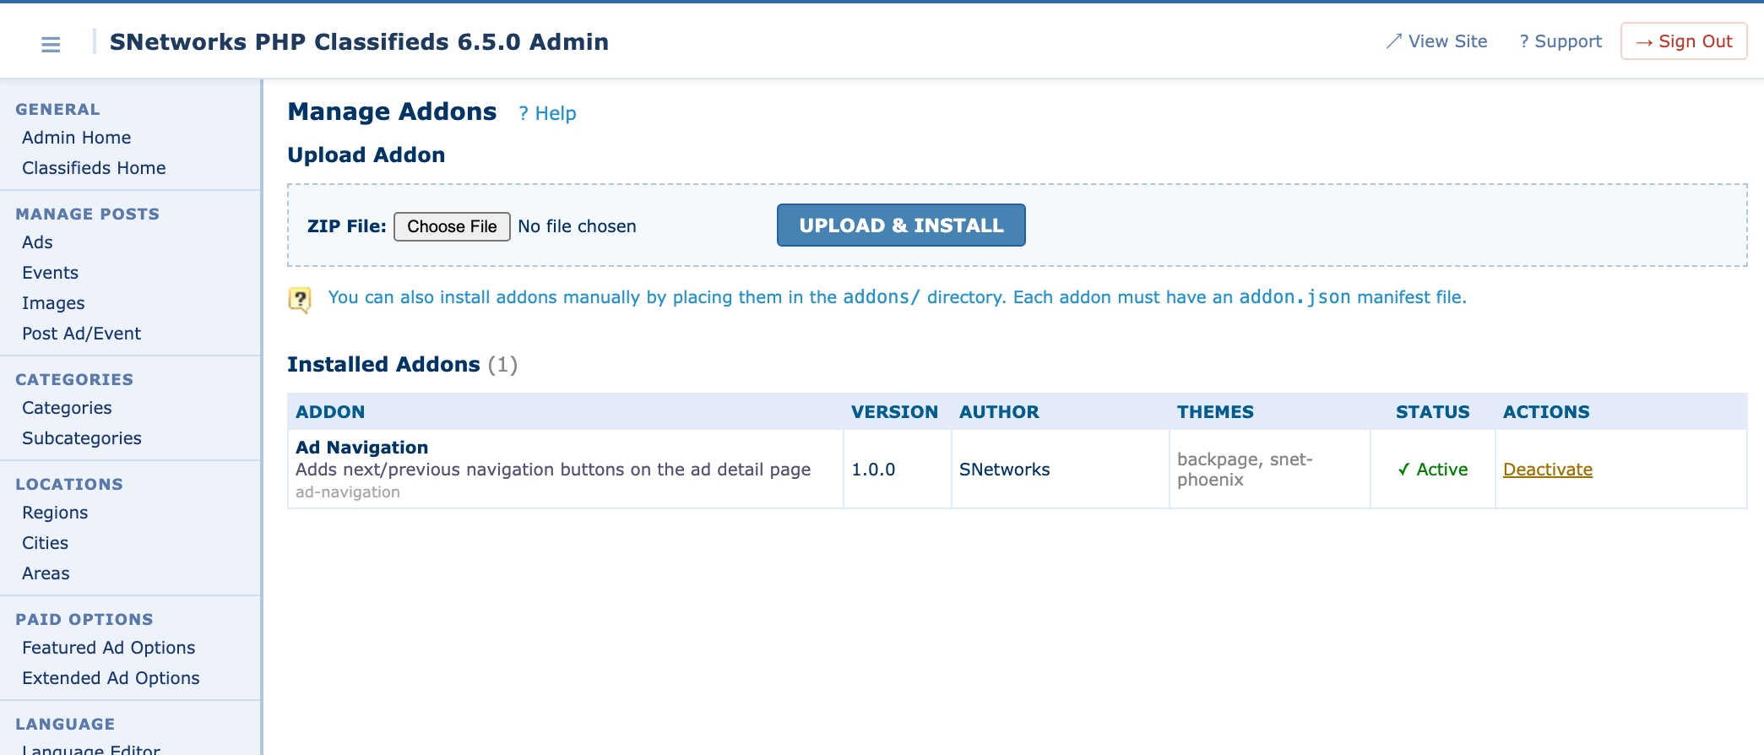Open Manage Addons Help link

tap(547, 113)
